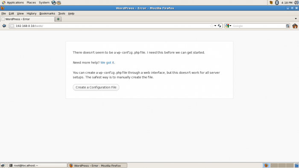
Task: Open the Bluetooth tray icon
Action: tap(277, 3)
